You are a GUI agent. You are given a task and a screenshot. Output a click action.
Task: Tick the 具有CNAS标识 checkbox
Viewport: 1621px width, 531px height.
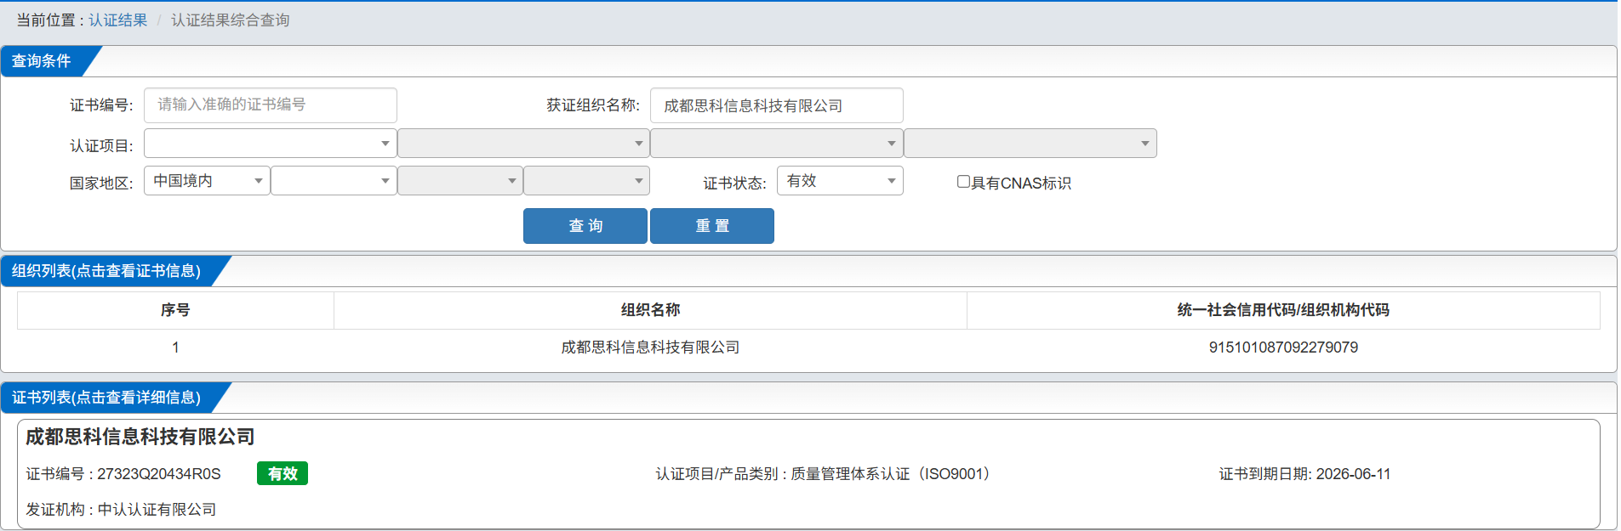point(963,182)
